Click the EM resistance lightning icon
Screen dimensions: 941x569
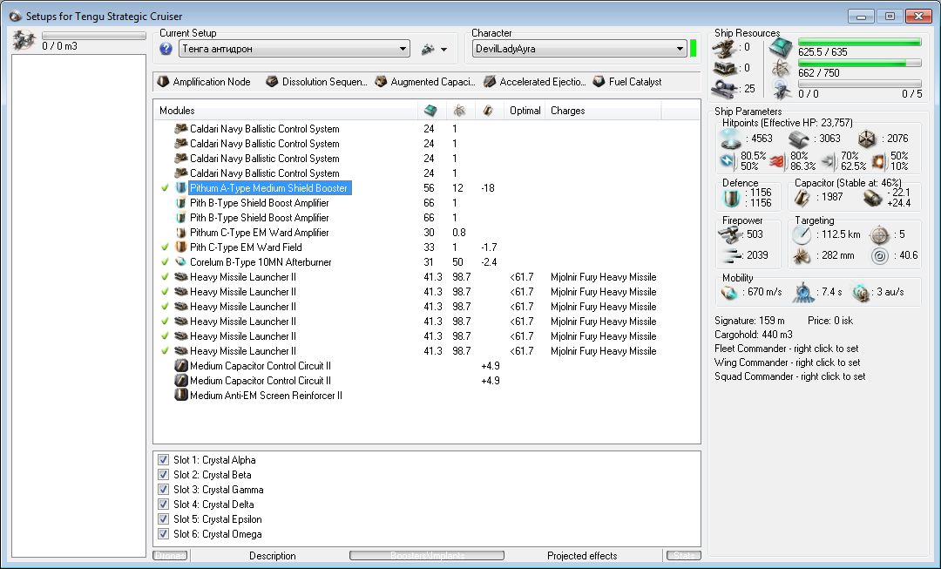coord(728,161)
